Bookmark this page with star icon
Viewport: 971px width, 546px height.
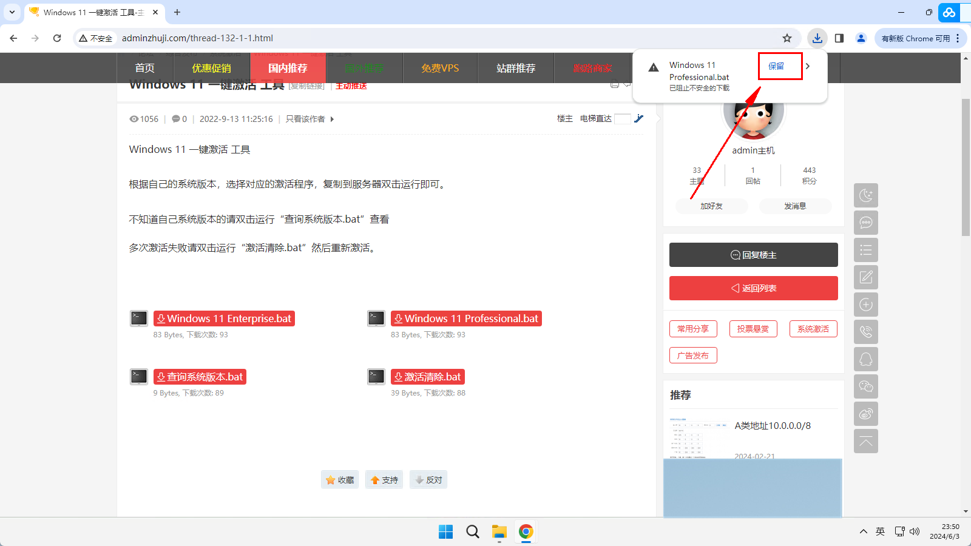(787, 38)
